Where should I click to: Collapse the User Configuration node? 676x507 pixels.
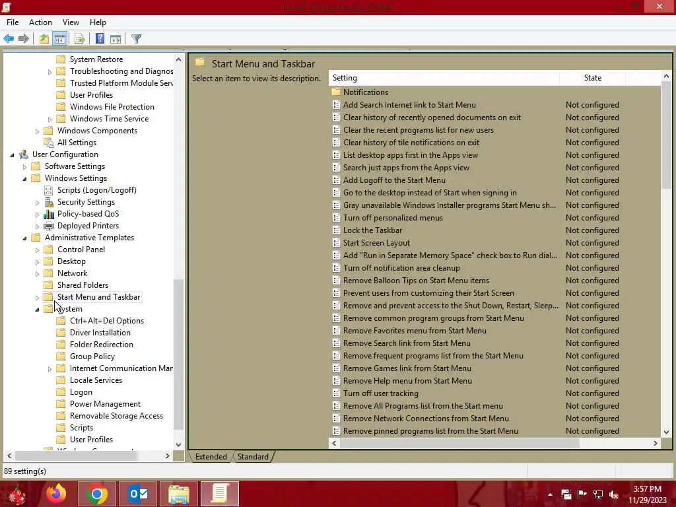coord(12,154)
